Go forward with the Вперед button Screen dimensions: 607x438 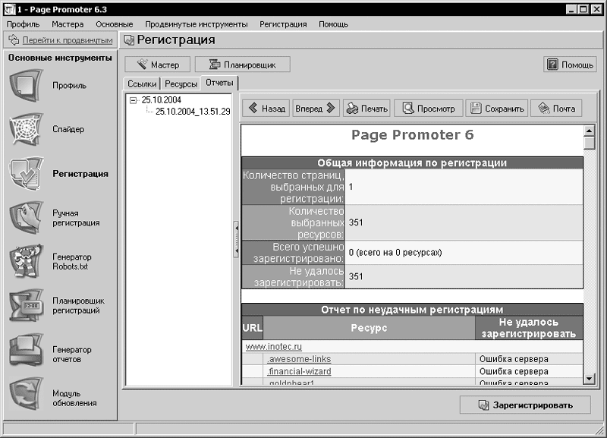click(316, 109)
